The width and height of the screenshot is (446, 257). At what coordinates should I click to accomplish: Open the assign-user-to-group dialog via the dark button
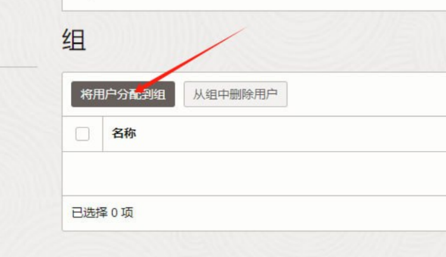click(123, 94)
